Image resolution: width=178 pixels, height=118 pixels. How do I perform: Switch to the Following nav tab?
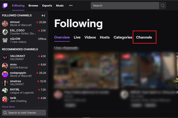(x=18, y=6)
